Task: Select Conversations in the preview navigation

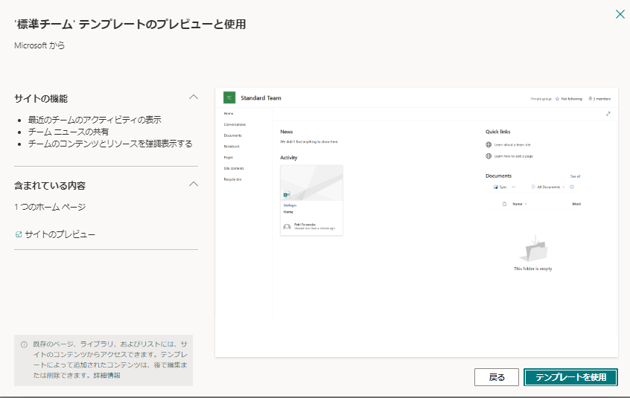Action: click(x=235, y=124)
